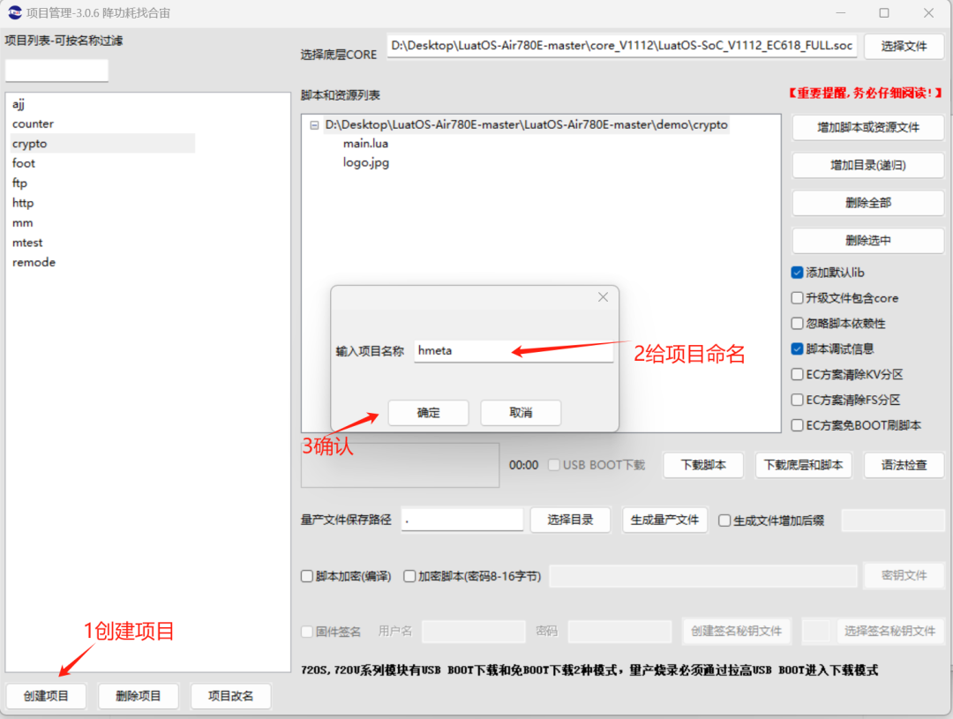The width and height of the screenshot is (953, 719).
Task: Click 删除全部 button
Action: [x=868, y=203]
